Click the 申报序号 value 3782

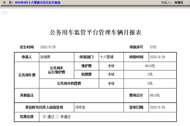pyautogui.click(x=153, y=47)
